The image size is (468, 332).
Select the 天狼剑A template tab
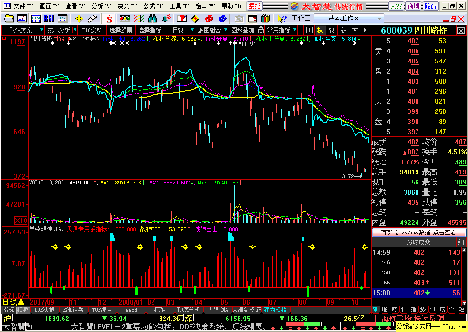tap(217, 310)
